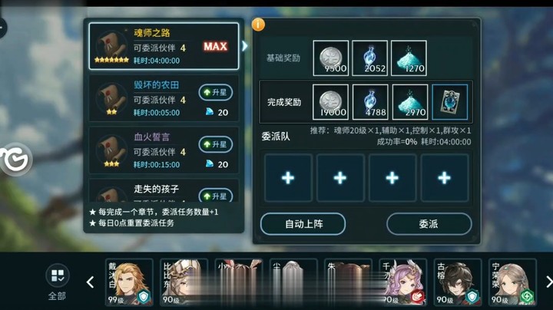This screenshot has width=553, height=310.
Task: Show previous partners with left arrow
Action: coord(91,282)
